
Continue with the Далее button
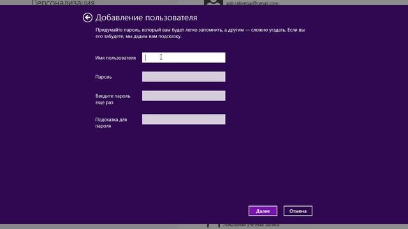pos(263,211)
